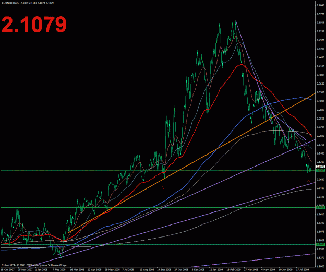This screenshot has width=326, height=272.
Task: Click the 29 May 2008 date label
Action: point(112,270)
